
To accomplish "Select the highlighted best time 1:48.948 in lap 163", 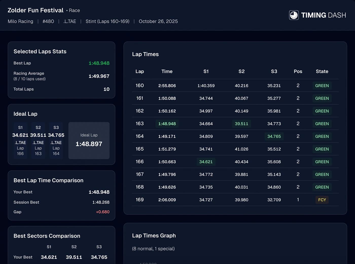I will pos(167,124).
